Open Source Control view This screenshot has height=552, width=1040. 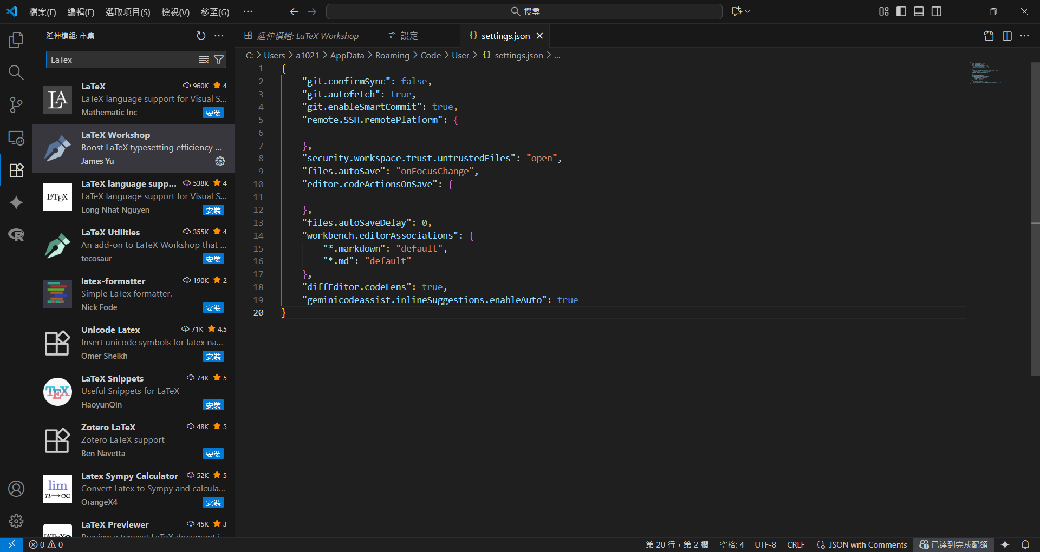(16, 105)
